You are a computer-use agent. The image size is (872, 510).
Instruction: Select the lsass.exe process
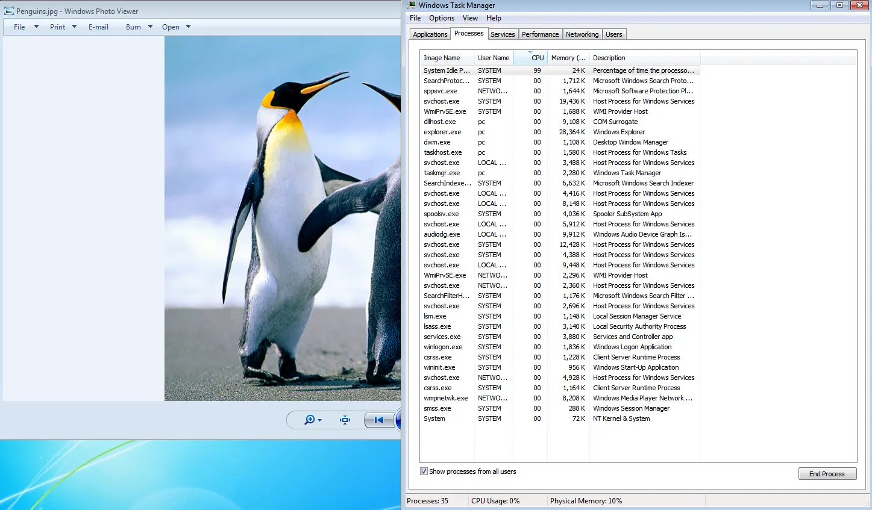click(560, 326)
